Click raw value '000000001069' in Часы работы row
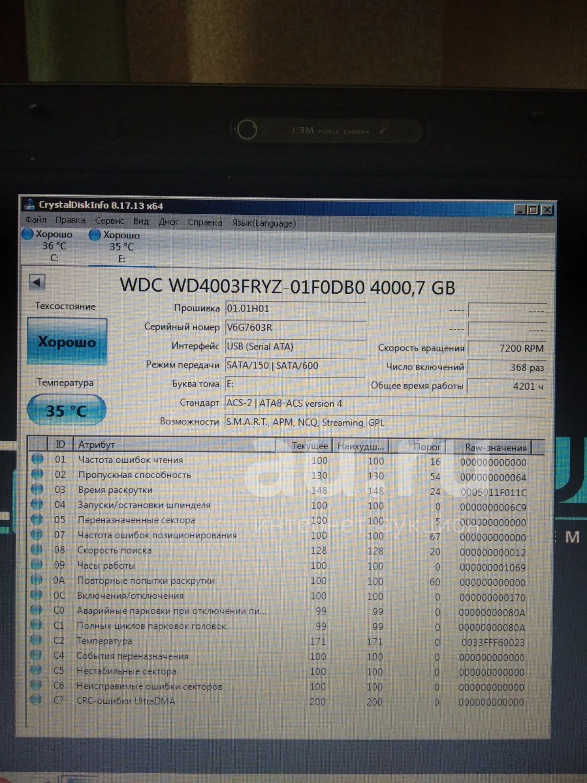The image size is (587, 783). coord(493,568)
